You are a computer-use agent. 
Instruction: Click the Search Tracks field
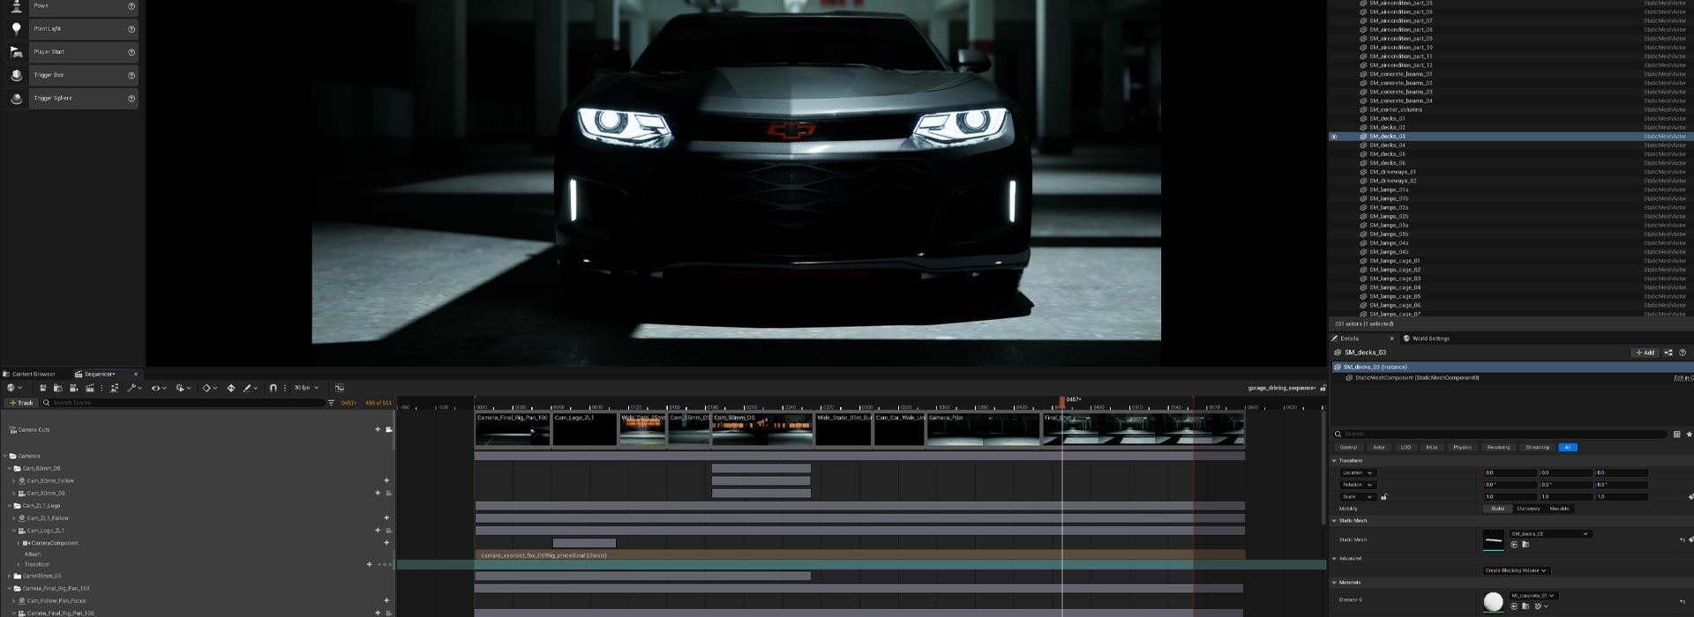pos(184,403)
